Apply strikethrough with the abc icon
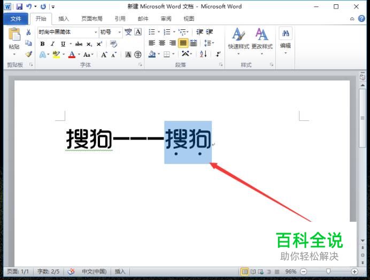This screenshot has width=370, height=280. [79, 44]
